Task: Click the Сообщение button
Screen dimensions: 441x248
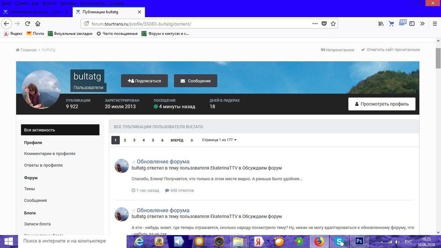Action: 195,81
